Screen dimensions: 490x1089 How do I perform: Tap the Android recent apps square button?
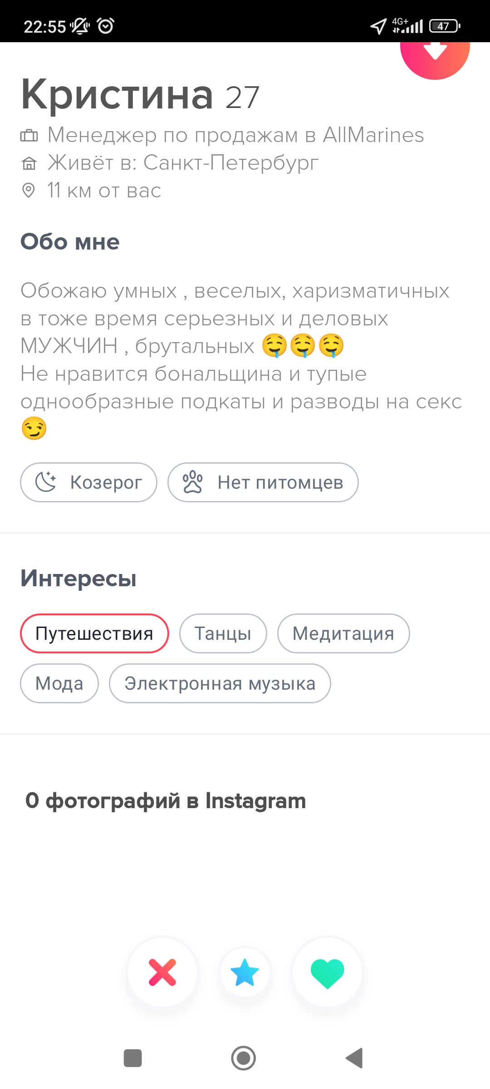[133, 1058]
